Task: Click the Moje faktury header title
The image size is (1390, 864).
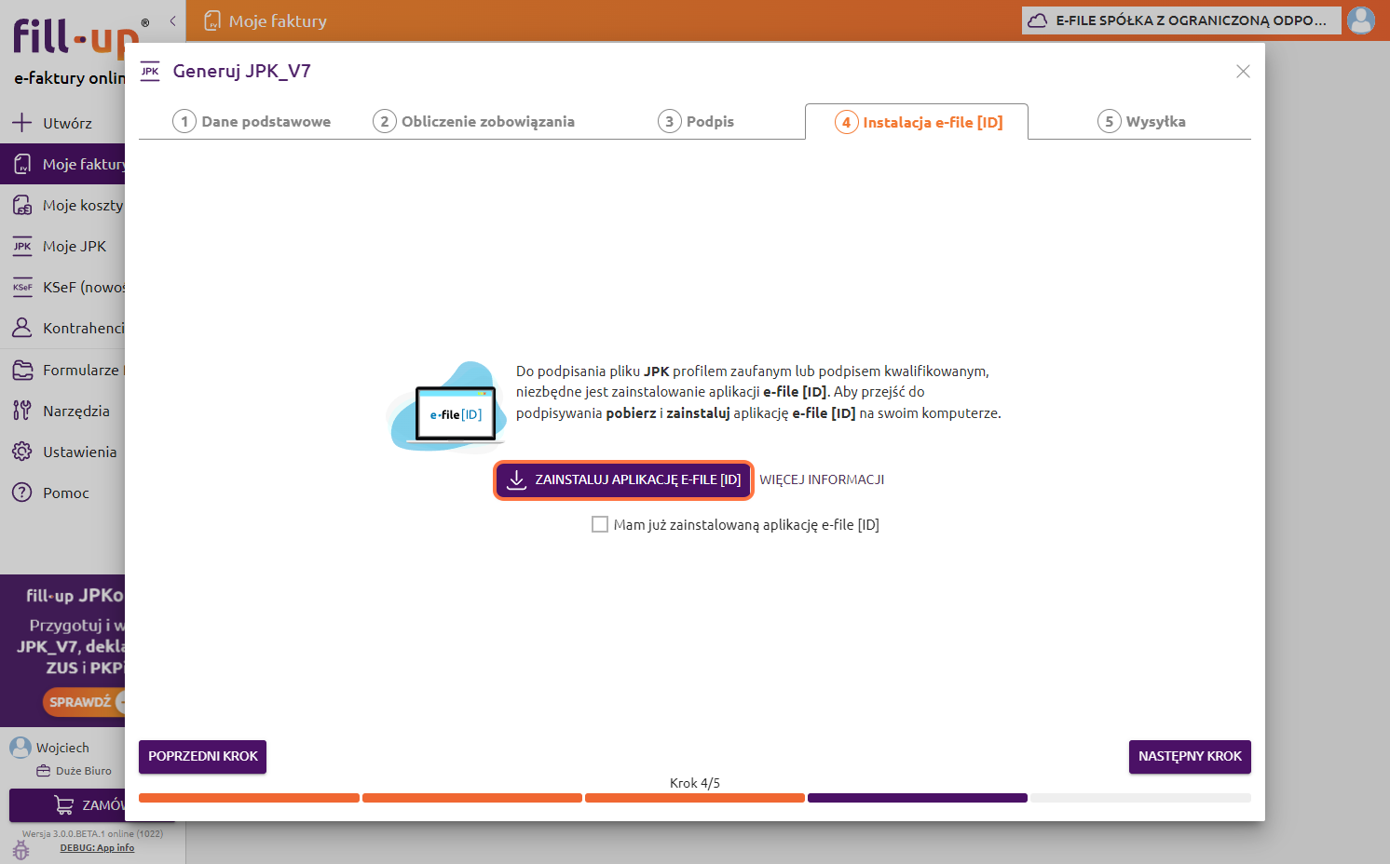Action: pos(278,20)
